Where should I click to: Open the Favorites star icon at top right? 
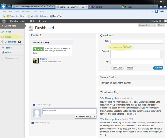165,7
